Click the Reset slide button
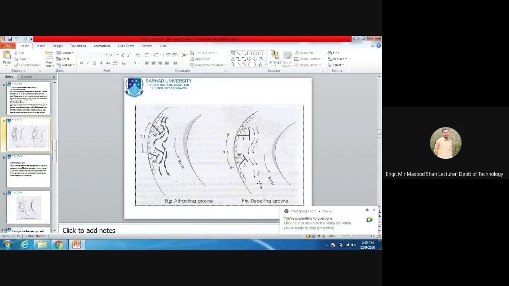This screenshot has height=286, width=509. pos(63,59)
